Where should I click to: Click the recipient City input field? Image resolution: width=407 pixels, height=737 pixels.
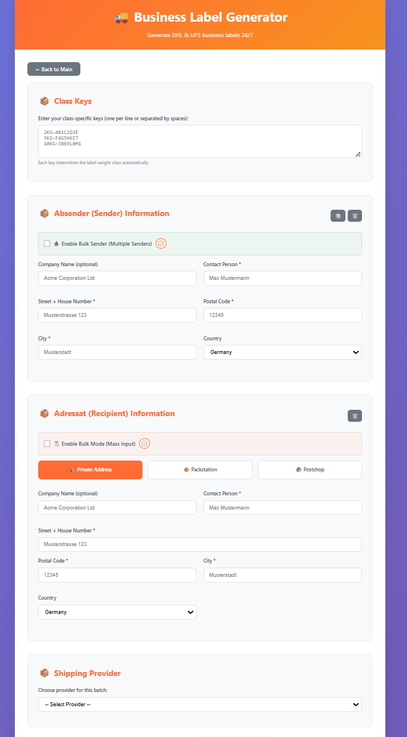pos(282,575)
